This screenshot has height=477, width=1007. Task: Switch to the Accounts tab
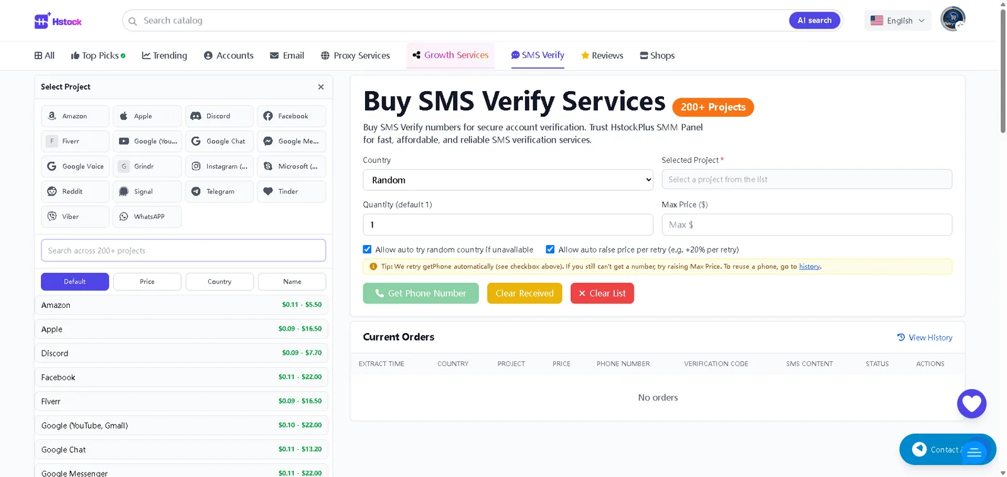[x=229, y=55]
